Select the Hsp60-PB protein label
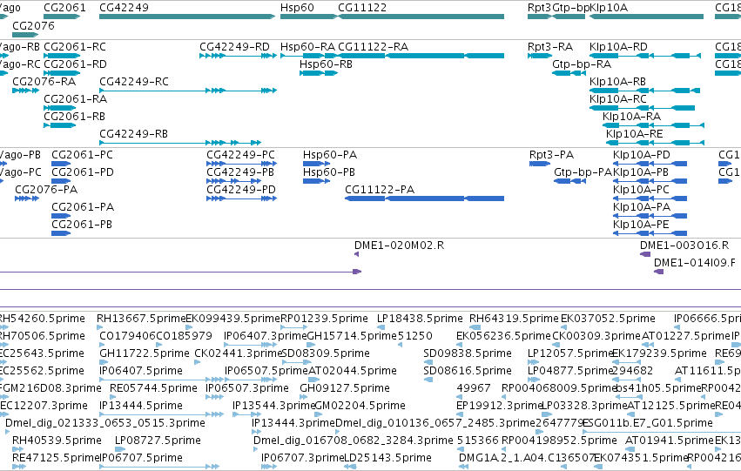The width and height of the screenshot is (741, 471). click(329, 172)
